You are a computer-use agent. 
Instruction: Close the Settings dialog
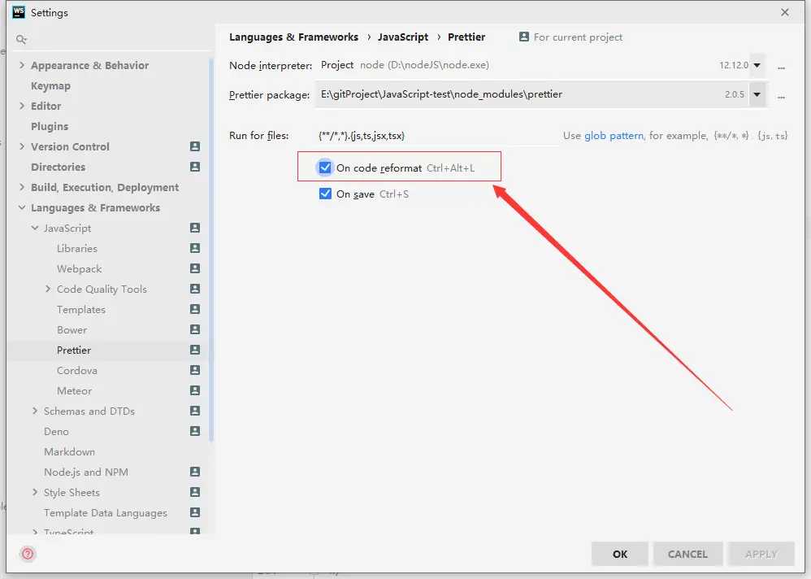[785, 12]
